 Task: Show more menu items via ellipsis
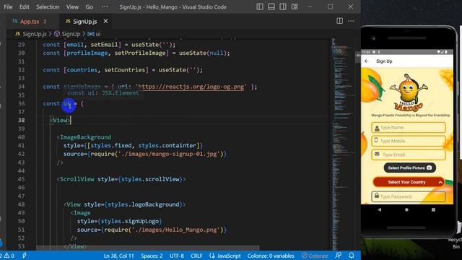(x=105, y=6)
